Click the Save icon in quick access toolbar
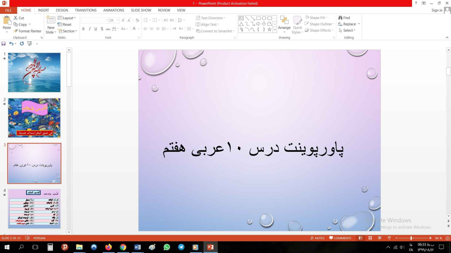Screen dimensions: 451x253 point(4,44)
